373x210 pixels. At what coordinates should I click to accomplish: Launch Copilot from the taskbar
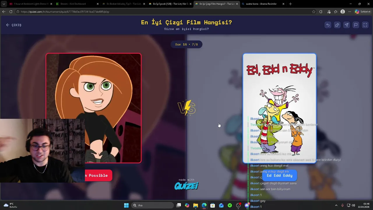coord(187,205)
